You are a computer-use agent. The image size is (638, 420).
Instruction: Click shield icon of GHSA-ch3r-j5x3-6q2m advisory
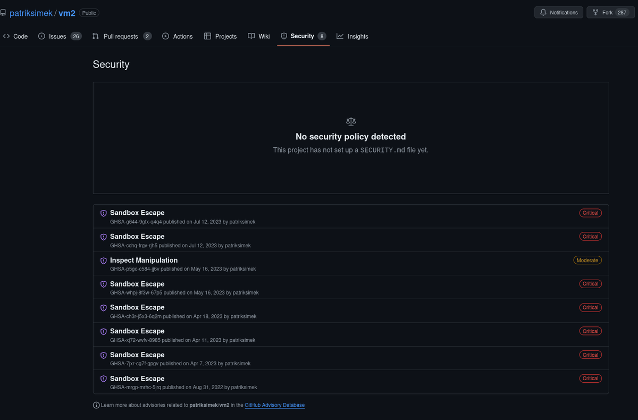tap(104, 308)
